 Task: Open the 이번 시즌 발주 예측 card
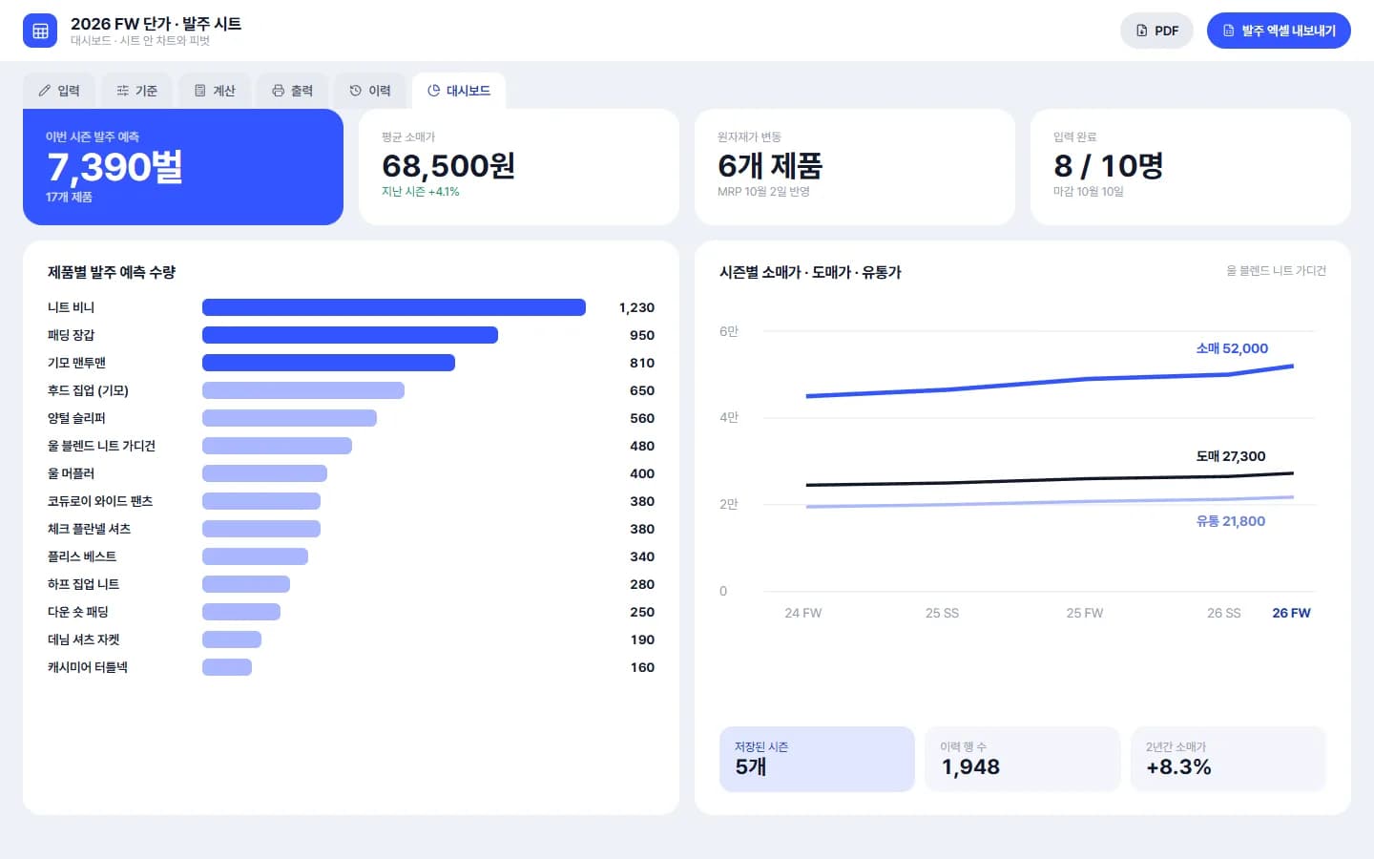[183, 167]
